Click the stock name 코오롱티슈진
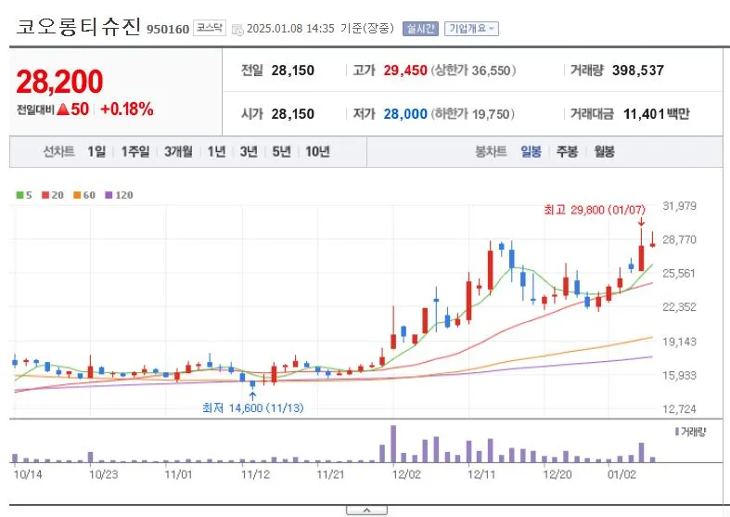Viewport: 730px width, 517px height. click(x=78, y=27)
